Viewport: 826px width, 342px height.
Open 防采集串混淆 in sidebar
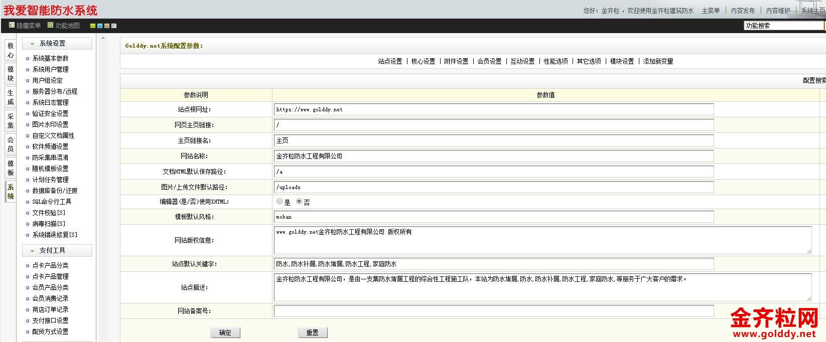click(x=50, y=157)
